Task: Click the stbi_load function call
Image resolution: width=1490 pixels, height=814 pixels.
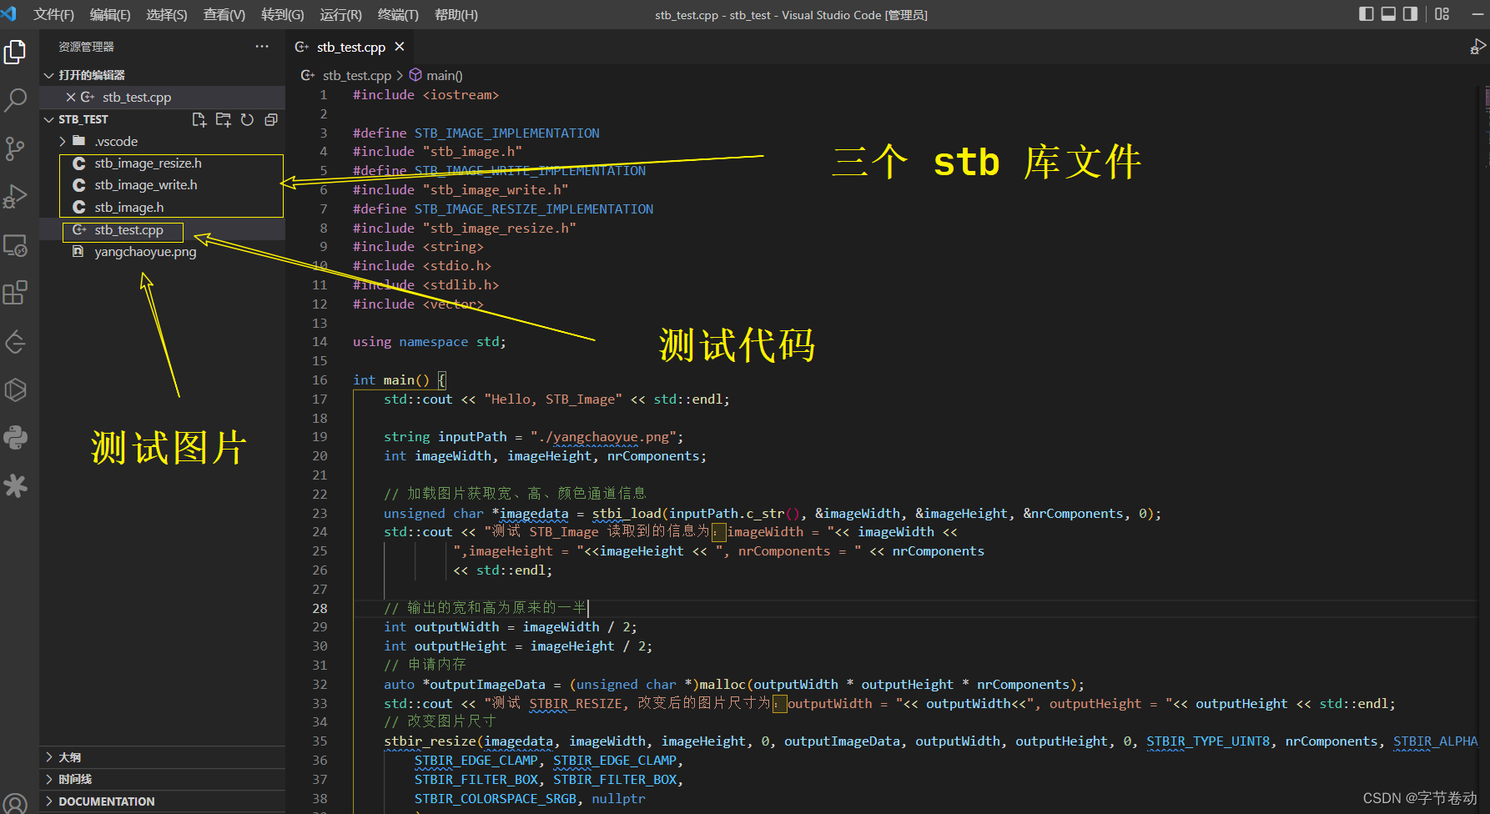Action: (627, 514)
